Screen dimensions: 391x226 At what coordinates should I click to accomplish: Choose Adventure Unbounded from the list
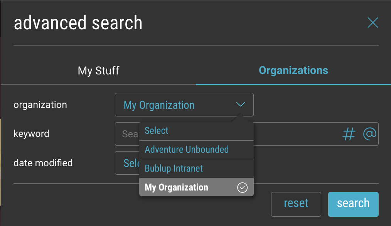click(x=196, y=150)
